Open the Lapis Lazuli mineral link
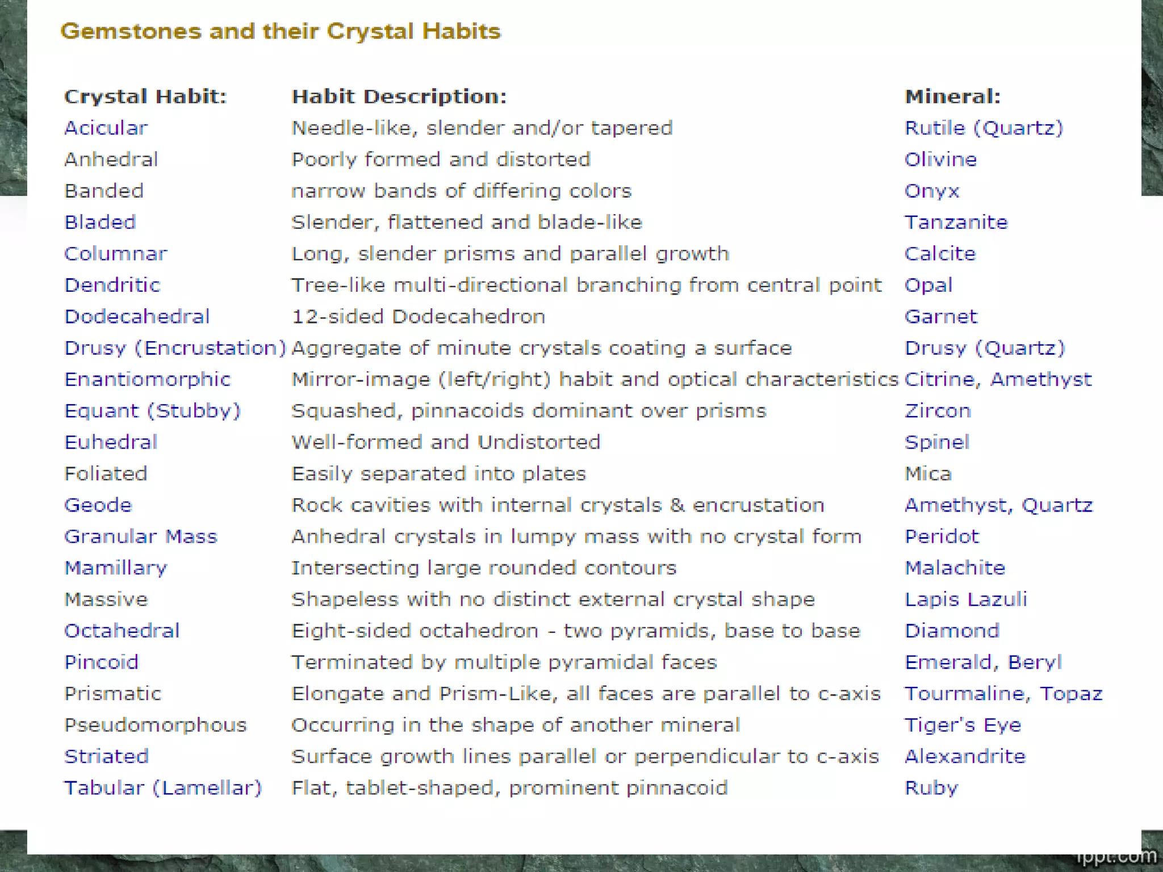Screen dimensions: 1163x872 (x=965, y=599)
